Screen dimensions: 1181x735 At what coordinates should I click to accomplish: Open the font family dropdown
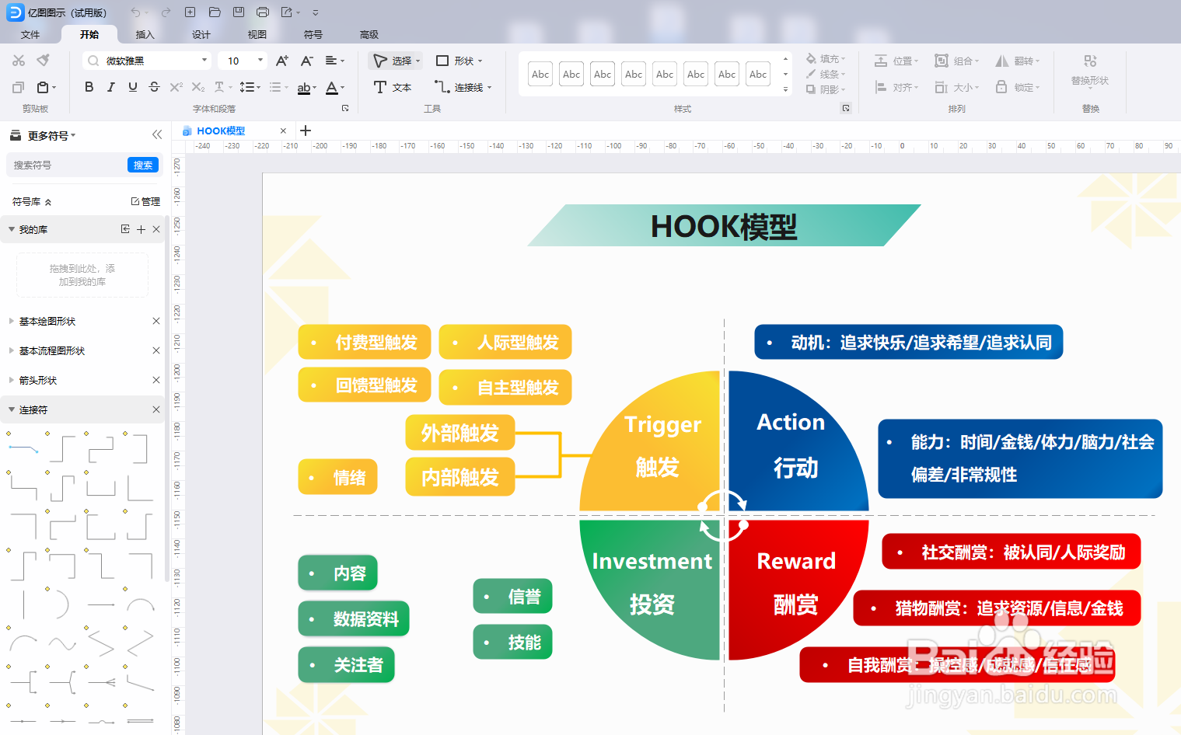[204, 60]
